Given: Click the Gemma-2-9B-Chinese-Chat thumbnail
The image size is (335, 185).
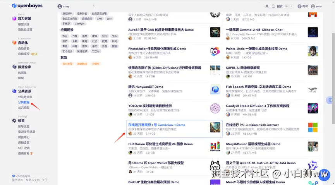Looking at the screenshot, I should click(x=313, y=32).
